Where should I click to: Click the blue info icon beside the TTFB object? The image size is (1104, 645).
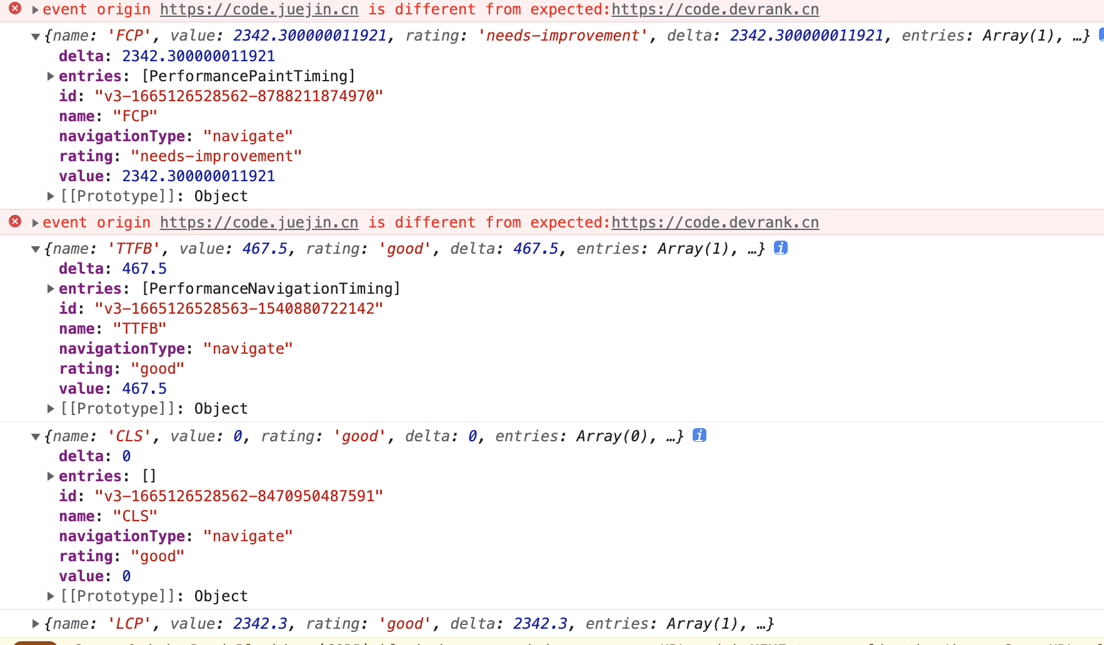[780, 248]
